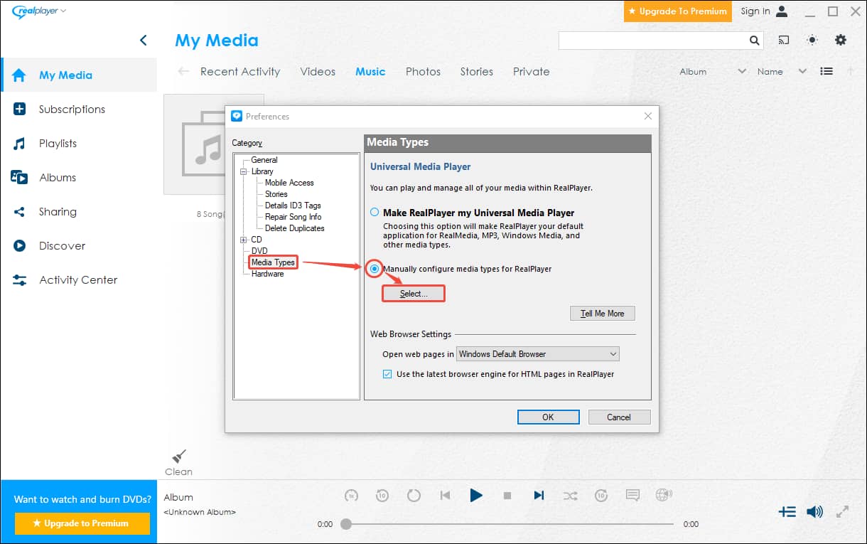Open casting options with the cast icon

(783, 41)
